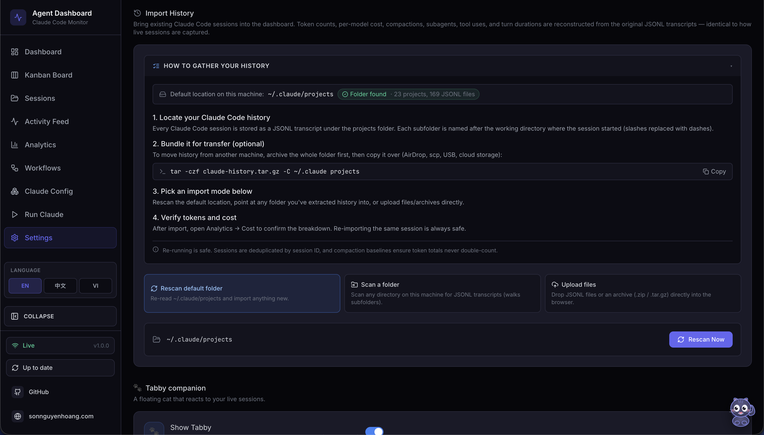The height and width of the screenshot is (435, 764).
Task: Click the Workflows icon
Action: [x=15, y=168]
